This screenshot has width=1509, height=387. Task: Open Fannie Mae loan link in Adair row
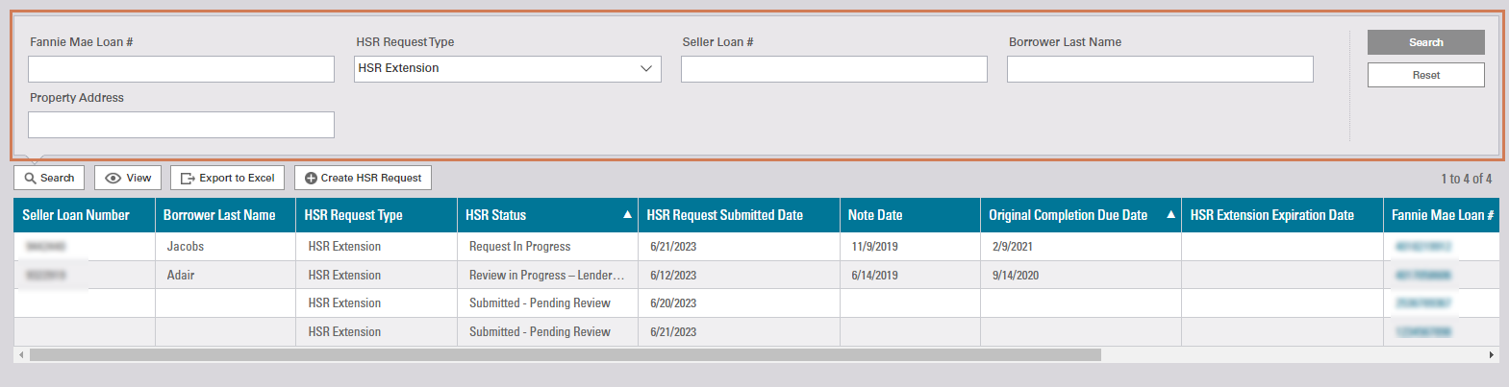(1423, 276)
